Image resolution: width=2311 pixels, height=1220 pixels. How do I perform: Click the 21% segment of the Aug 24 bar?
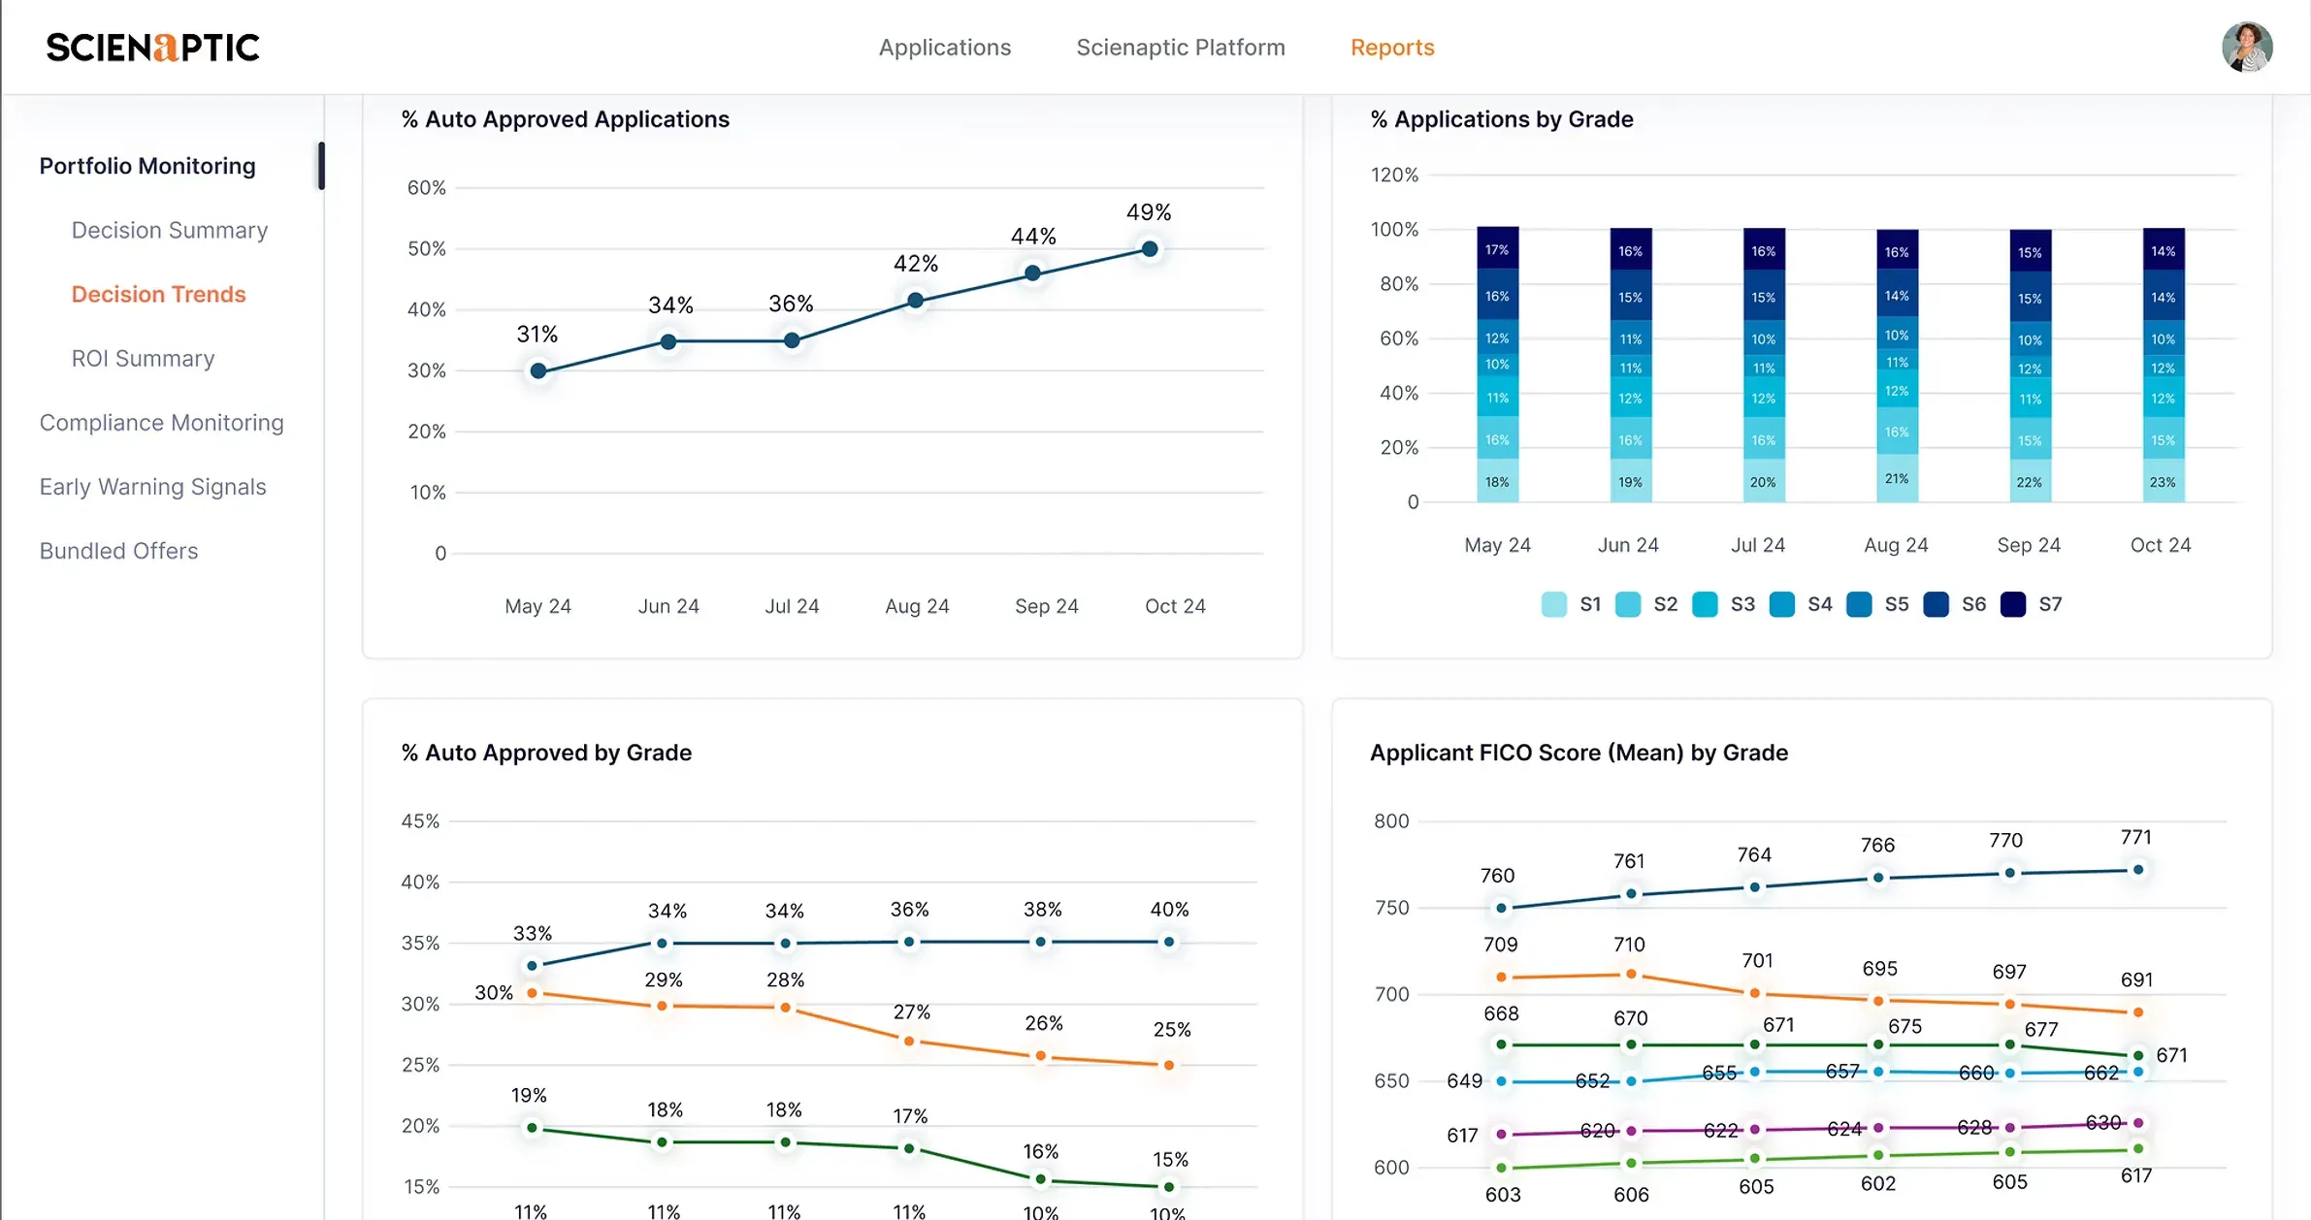pyautogui.click(x=1897, y=478)
